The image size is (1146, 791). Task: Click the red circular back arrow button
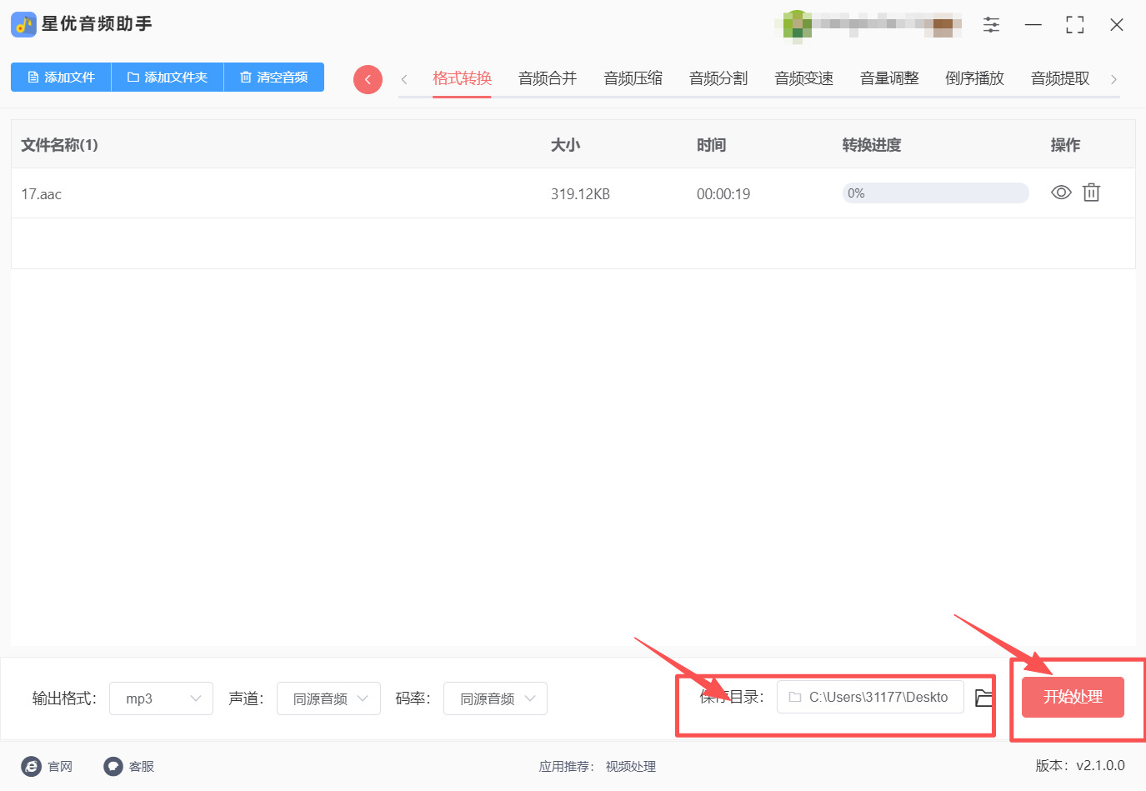pyautogui.click(x=368, y=79)
